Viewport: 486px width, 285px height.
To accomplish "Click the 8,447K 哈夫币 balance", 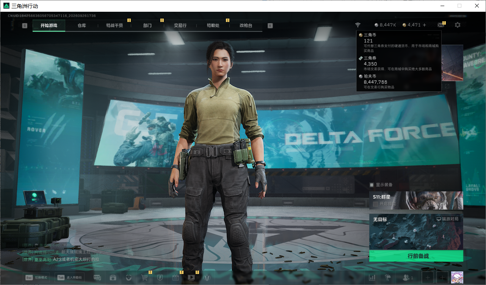I will [385, 25].
